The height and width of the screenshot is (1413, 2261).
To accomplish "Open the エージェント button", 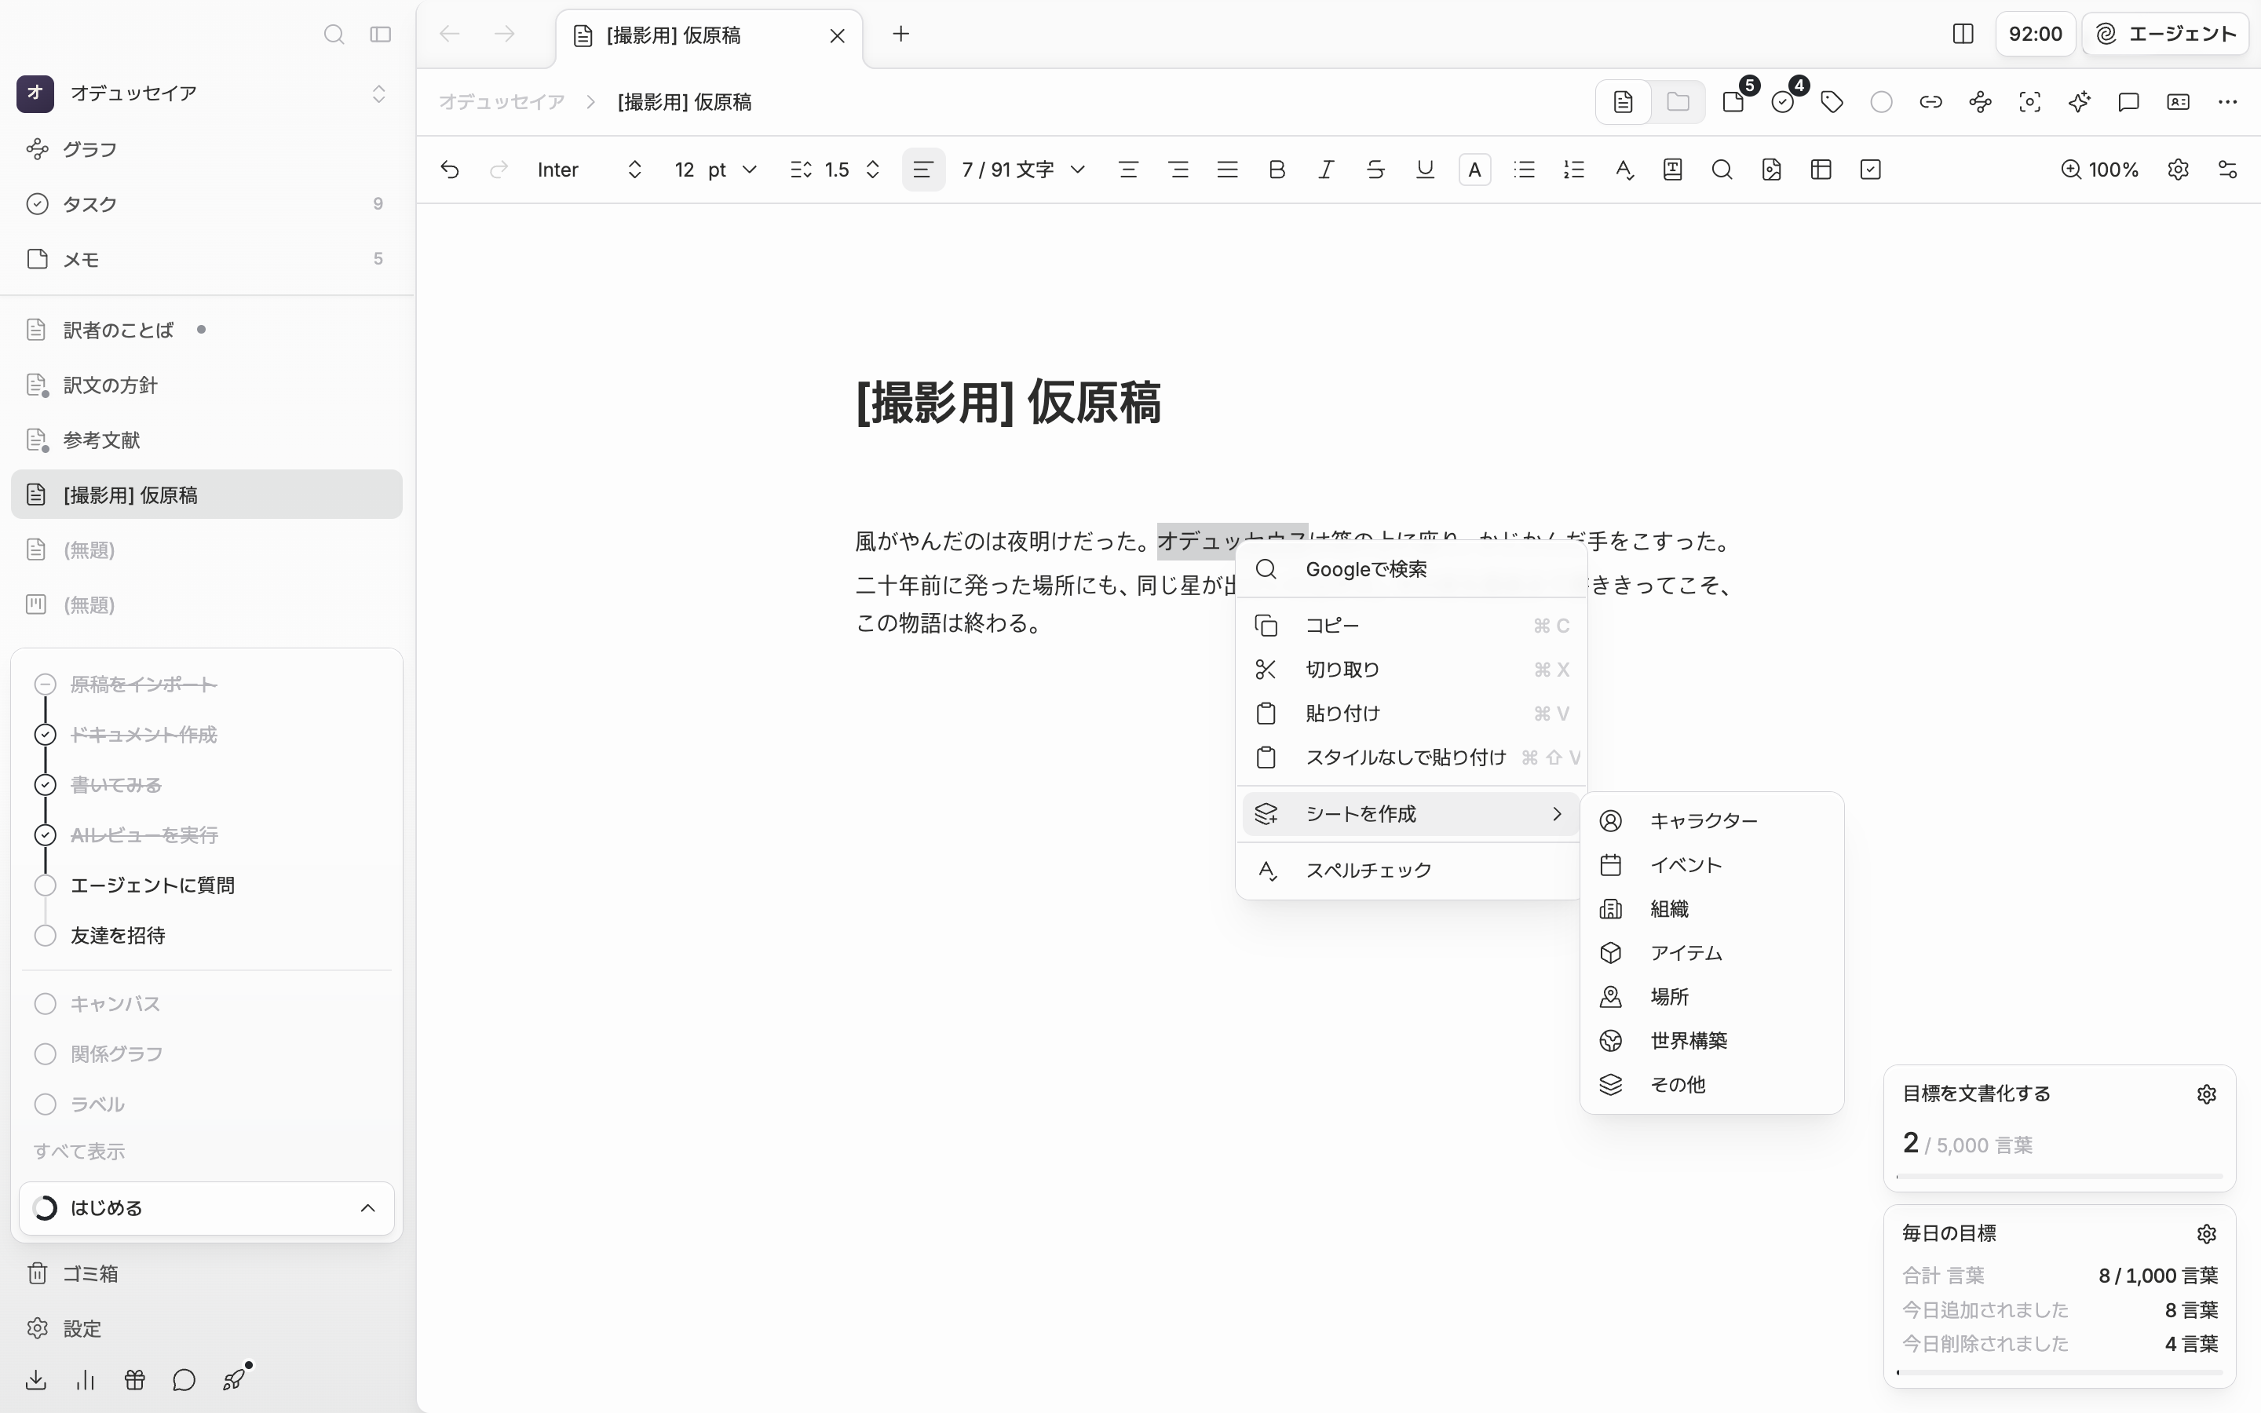I will click(x=2164, y=35).
